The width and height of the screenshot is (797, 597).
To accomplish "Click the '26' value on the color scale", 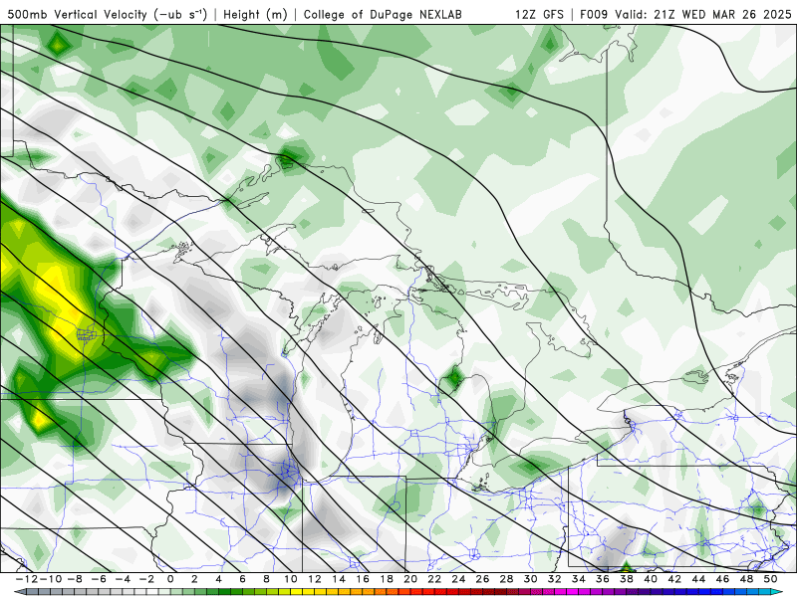I will [482, 579].
